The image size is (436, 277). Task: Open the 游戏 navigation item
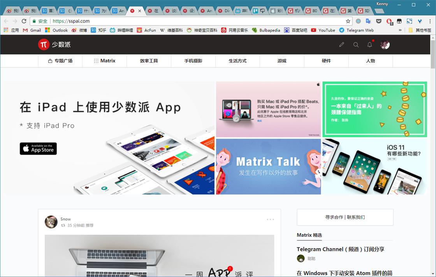point(282,61)
